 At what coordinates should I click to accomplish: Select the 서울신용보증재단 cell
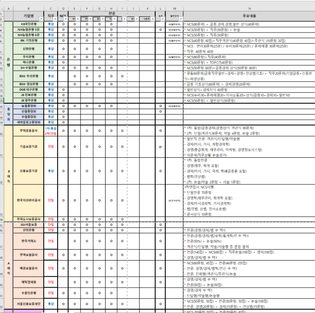click(x=28, y=304)
